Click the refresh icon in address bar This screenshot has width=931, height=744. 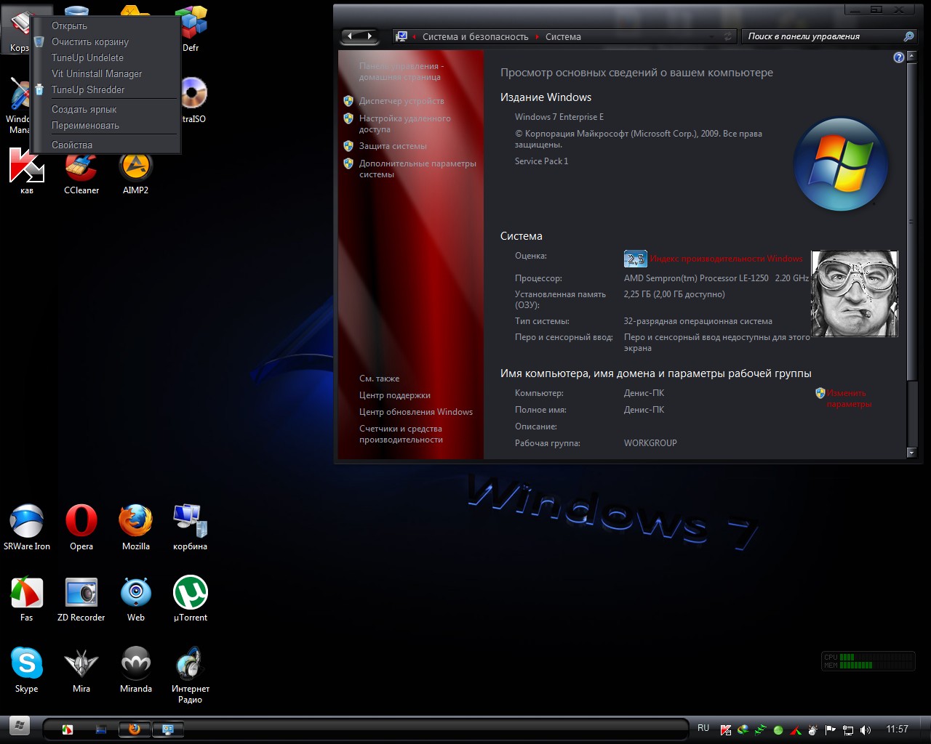(727, 36)
